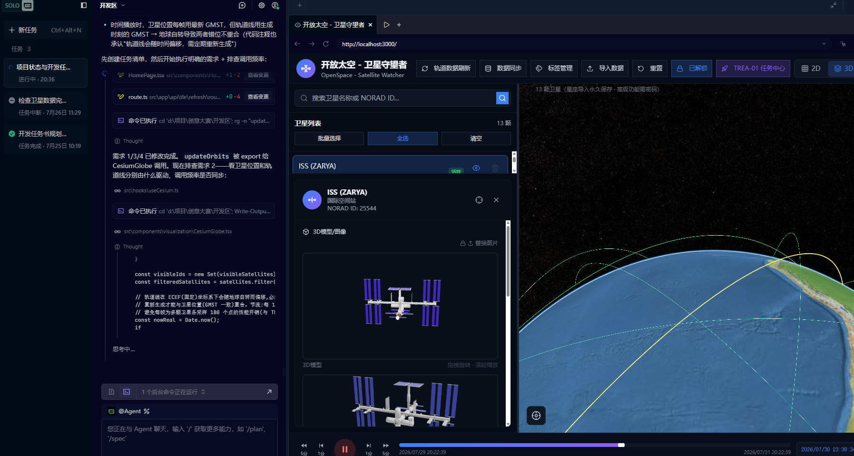Activate the element picker cursor tool
854x456 pixels.
[843, 44]
